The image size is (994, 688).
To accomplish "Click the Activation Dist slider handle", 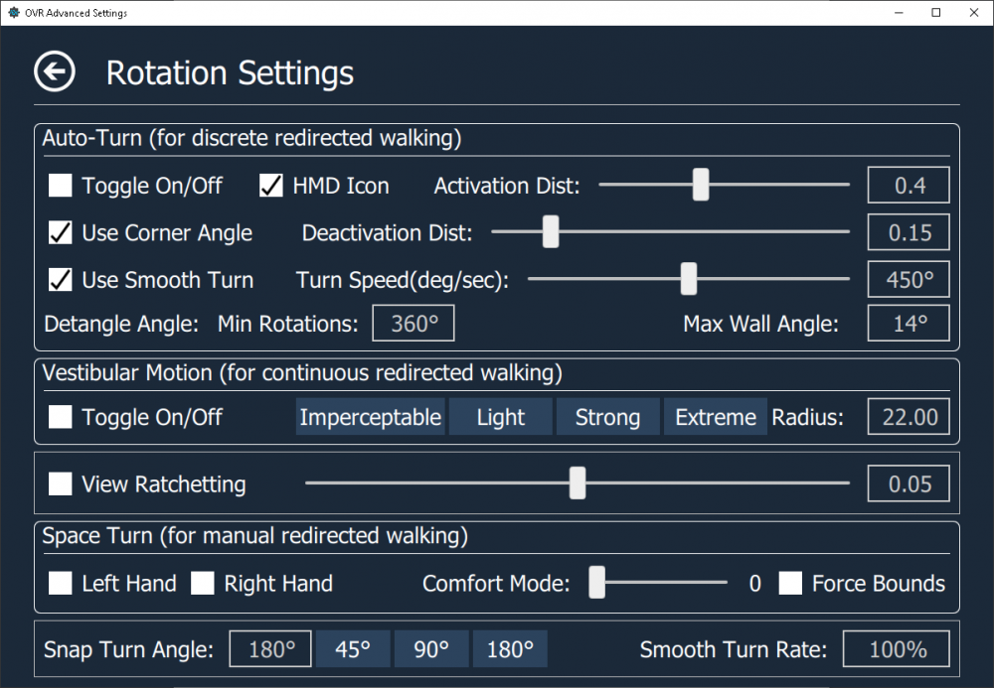I will click(x=701, y=185).
